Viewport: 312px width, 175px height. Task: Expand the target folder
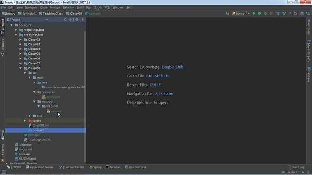coord(25,121)
